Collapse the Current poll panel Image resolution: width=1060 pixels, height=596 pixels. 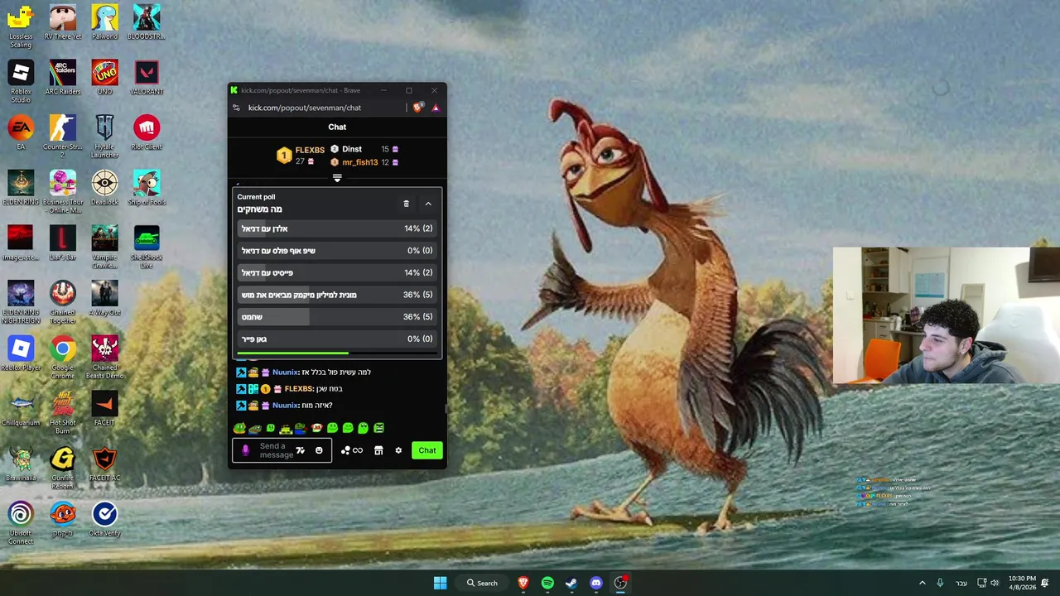tap(428, 204)
